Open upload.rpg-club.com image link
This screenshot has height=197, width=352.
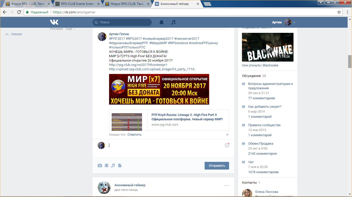tap(153, 69)
